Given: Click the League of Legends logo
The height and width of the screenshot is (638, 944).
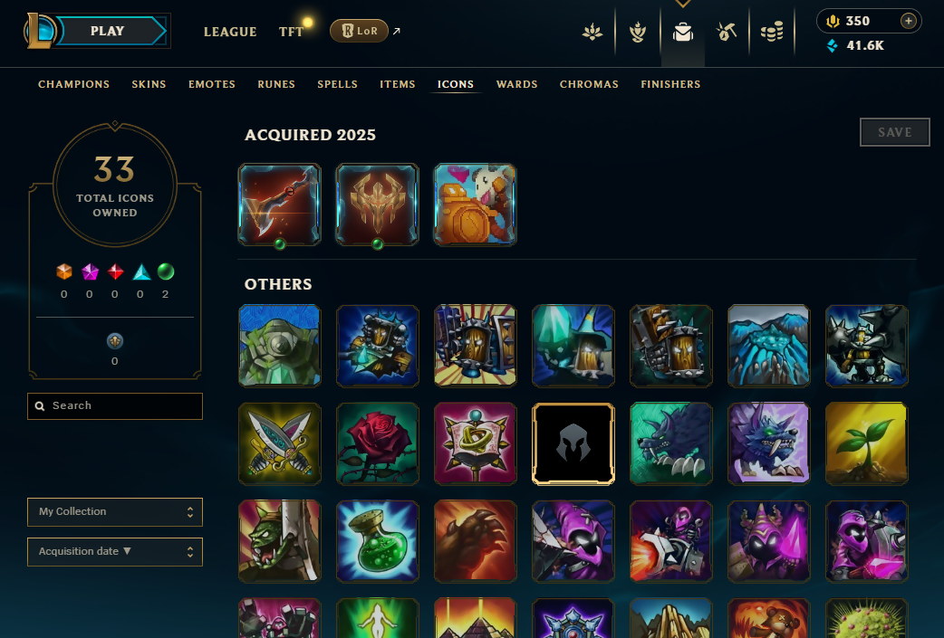Looking at the screenshot, I should click(40, 32).
